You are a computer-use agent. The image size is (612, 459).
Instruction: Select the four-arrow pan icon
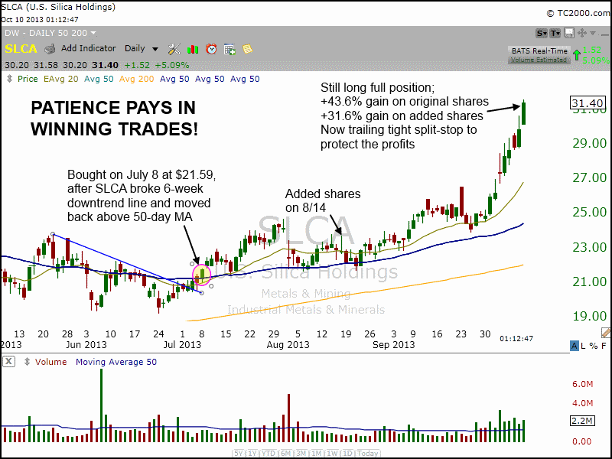click(x=582, y=33)
